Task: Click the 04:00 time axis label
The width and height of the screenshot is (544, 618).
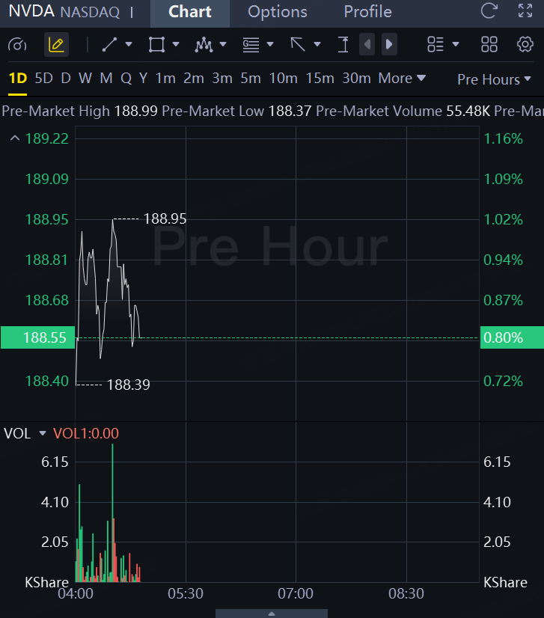Action: pyautogui.click(x=76, y=593)
